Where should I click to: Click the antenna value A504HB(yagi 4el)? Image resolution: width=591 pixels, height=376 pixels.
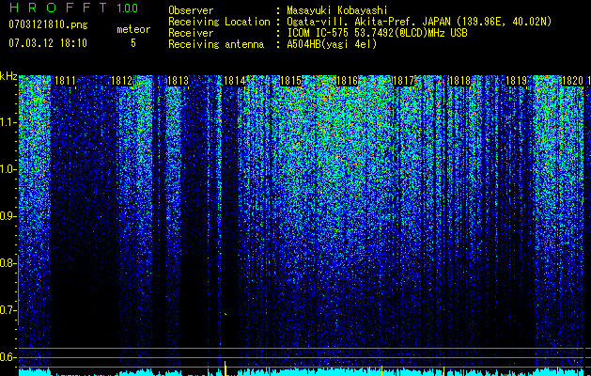click(332, 44)
